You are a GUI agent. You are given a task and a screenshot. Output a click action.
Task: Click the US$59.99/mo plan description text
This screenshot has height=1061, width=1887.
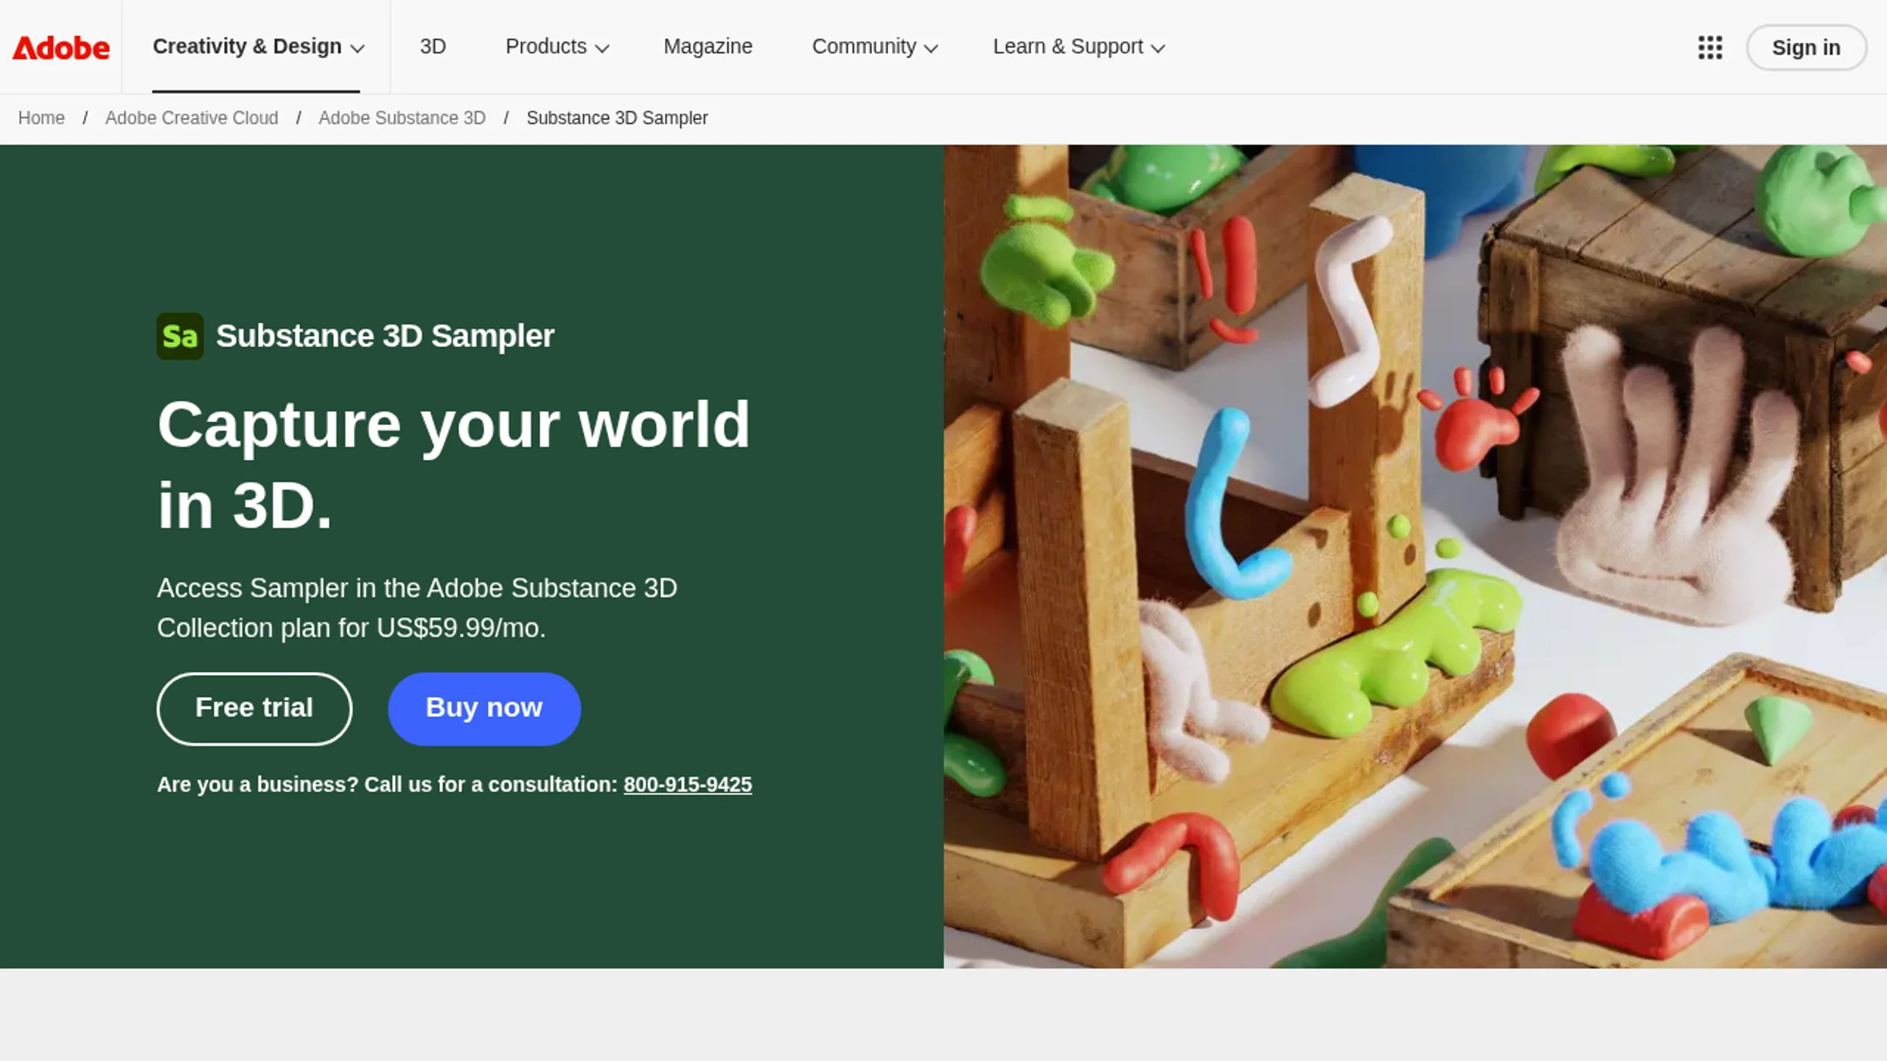tap(417, 608)
